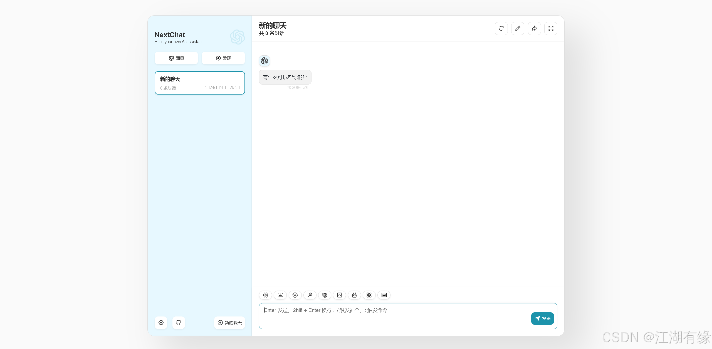Create a chat with 新的聊天 button
Image resolution: width=712 pixels, height=349 pixels.
pos(229,323)
